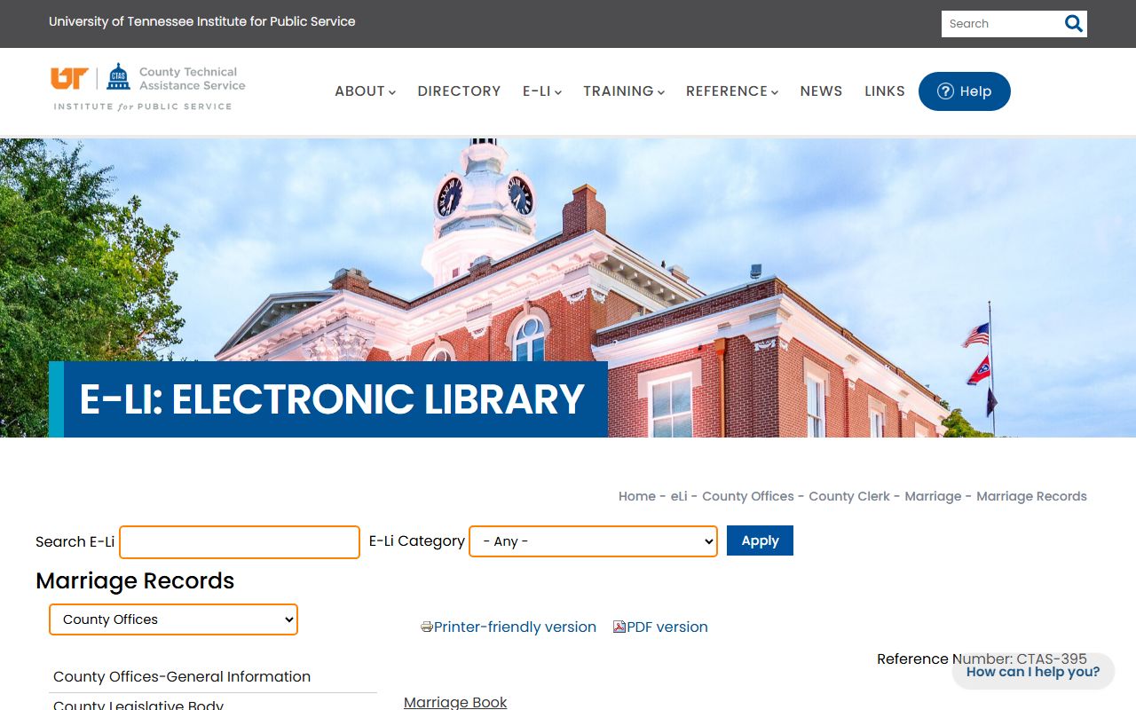1136x710 pixels.
Task: Open the County Offices dropdown selector
Action: click(173, 619)
